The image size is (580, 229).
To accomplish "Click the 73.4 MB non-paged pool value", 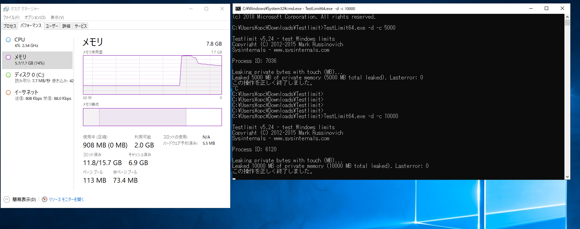I will (125, 181).
